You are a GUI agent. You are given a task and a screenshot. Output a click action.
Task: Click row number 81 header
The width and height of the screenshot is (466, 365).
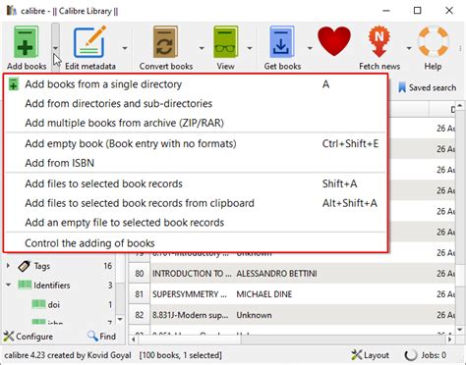(x=140, y=294)
